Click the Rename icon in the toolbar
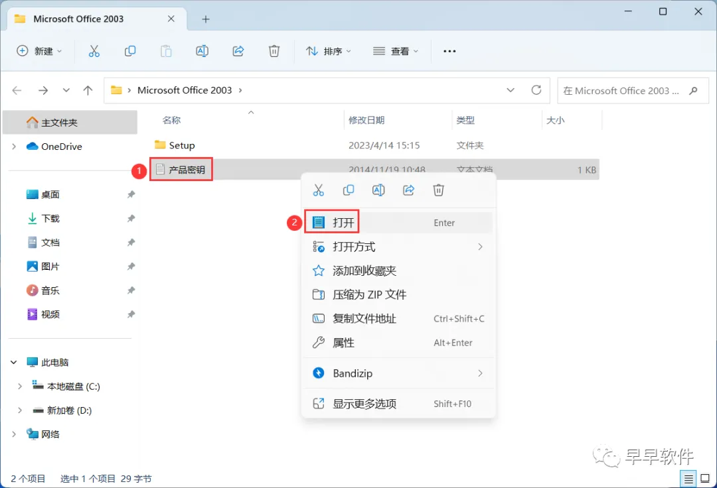 point(202,51)
